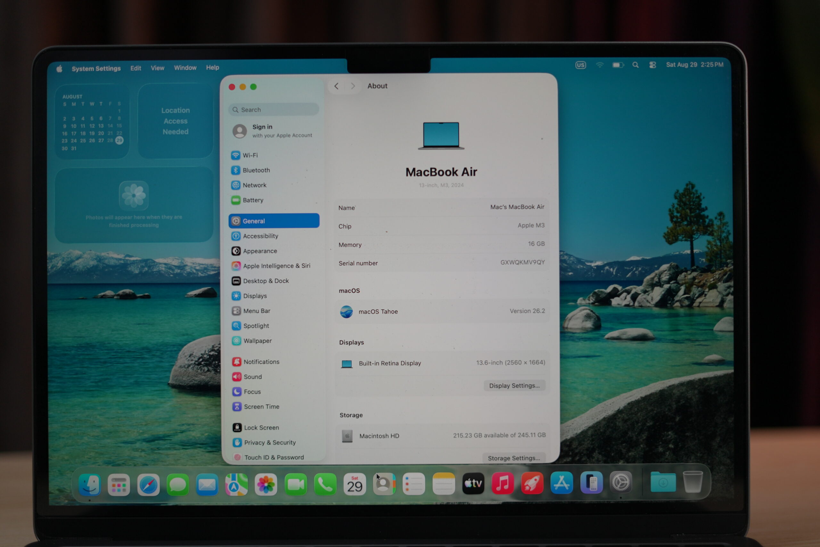820x547 pixels.
Task: Open Apple Intelligence & Siri settings
Action: tap(274, 266)
